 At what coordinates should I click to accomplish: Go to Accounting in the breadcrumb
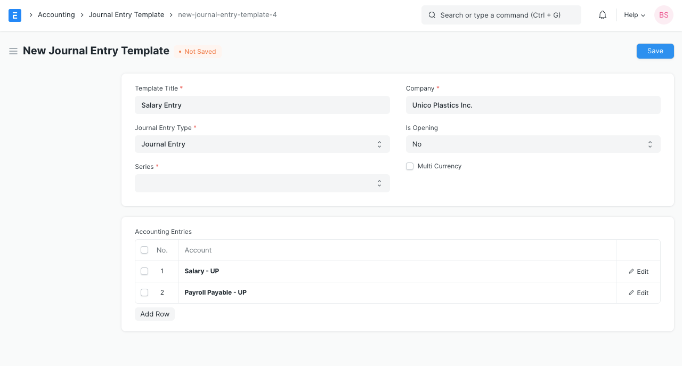click(56, 15)
